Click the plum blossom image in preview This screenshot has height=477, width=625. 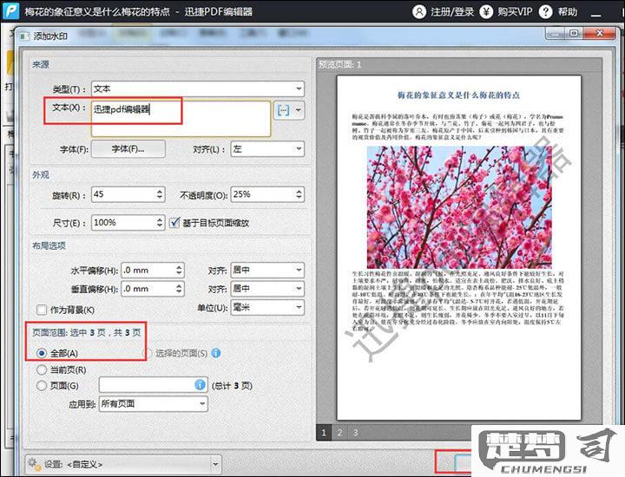[459, 207]
